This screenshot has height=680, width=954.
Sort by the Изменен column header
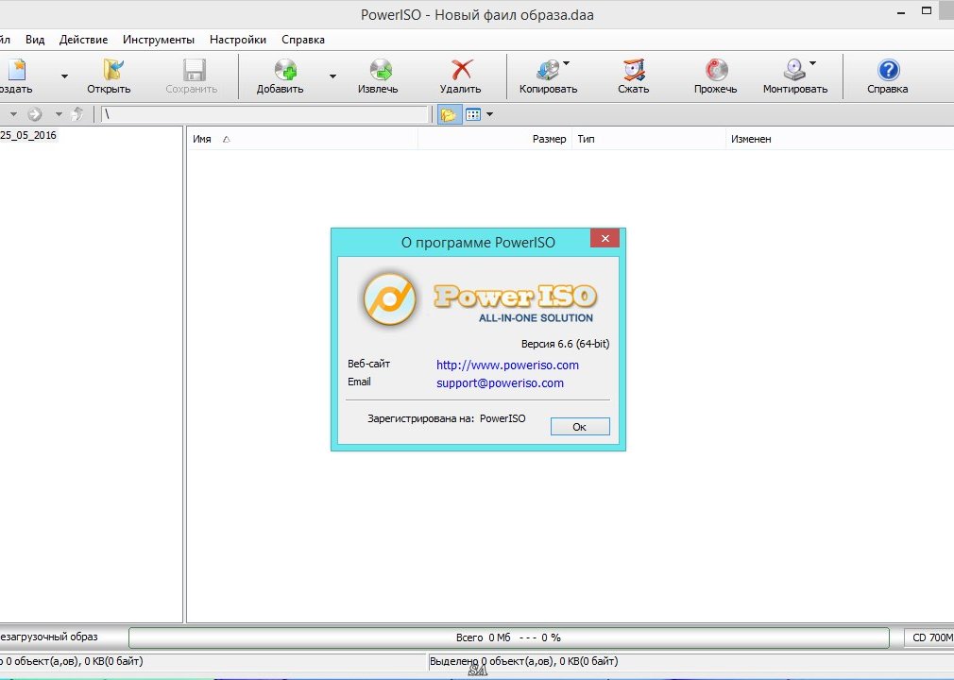(x=840, y=139)
